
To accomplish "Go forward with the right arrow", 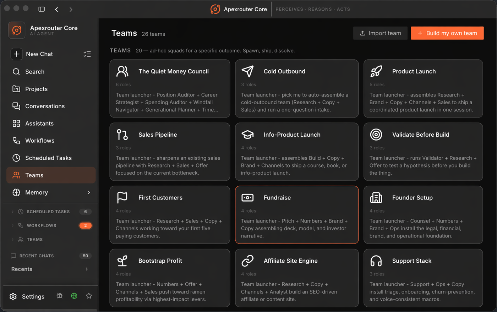I will pyautogui.click(x=71, y=9).
